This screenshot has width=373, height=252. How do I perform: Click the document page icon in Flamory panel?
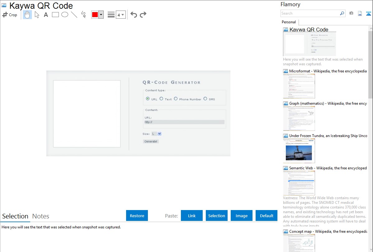[360, 13]
